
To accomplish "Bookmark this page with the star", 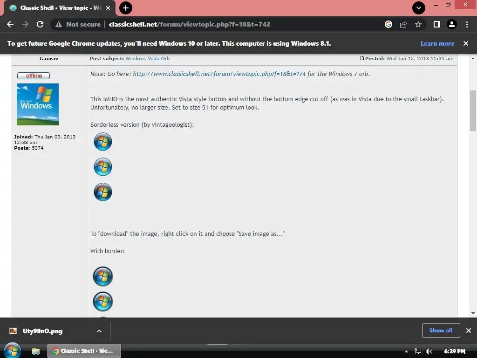I will 418,24.
